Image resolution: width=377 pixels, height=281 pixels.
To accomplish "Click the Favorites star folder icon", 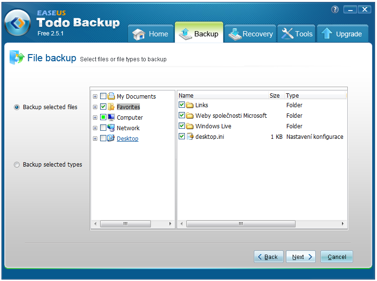I will [x=111, y=107].
